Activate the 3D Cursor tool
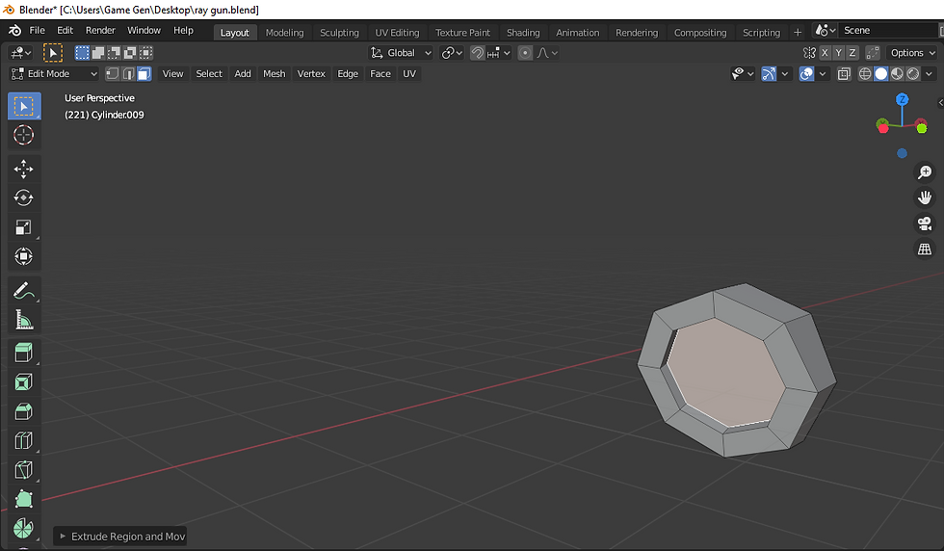This screenshot has height=551, width=944. click(x=24, y=135)
